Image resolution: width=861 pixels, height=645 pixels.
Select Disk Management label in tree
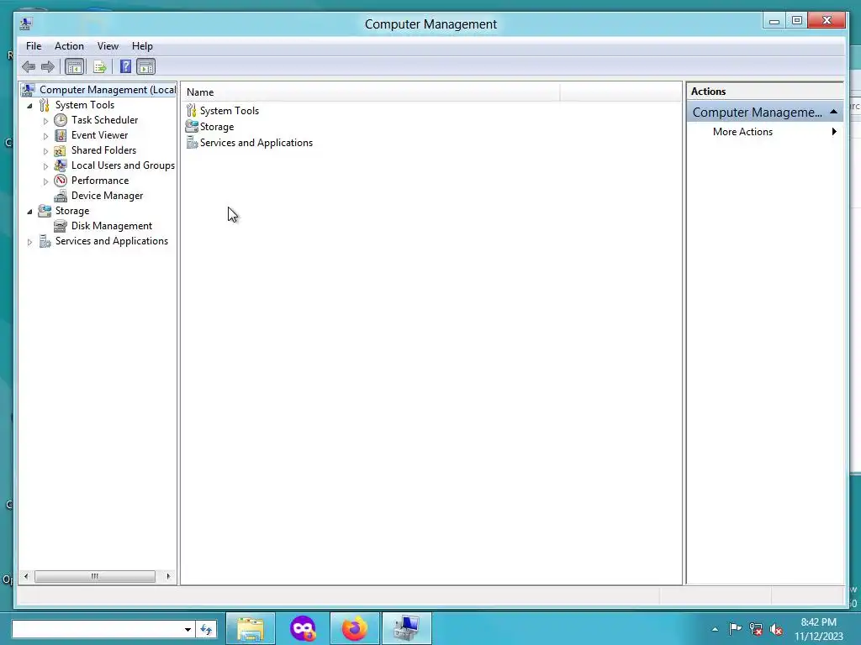[112, 226]
